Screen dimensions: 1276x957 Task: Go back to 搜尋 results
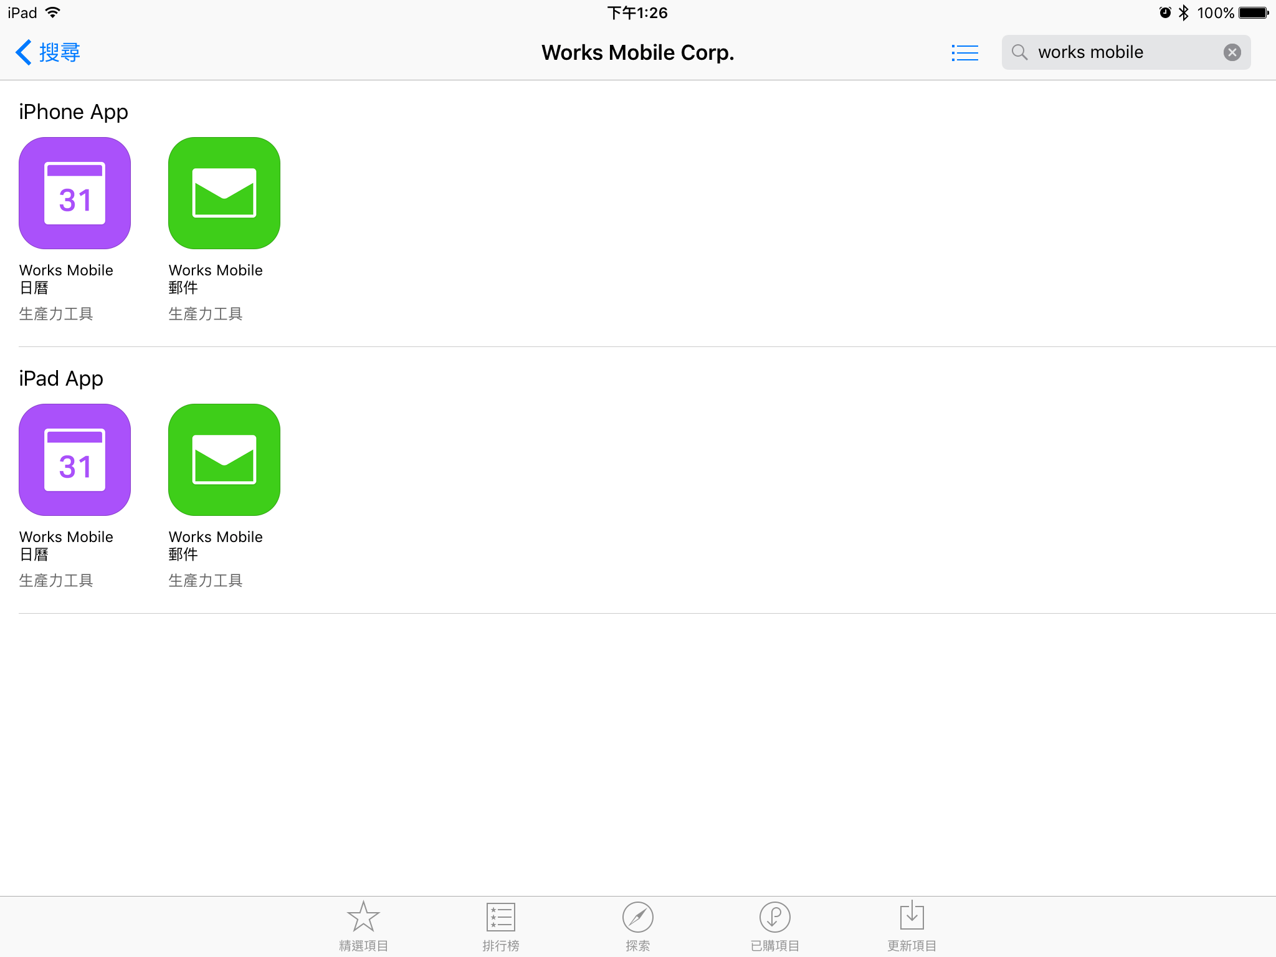(48, 52)
